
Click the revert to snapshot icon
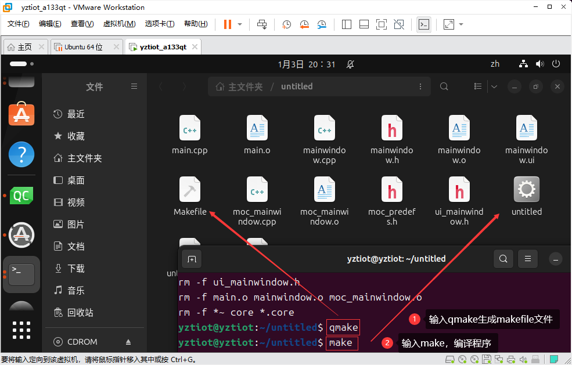coord(304,24)
